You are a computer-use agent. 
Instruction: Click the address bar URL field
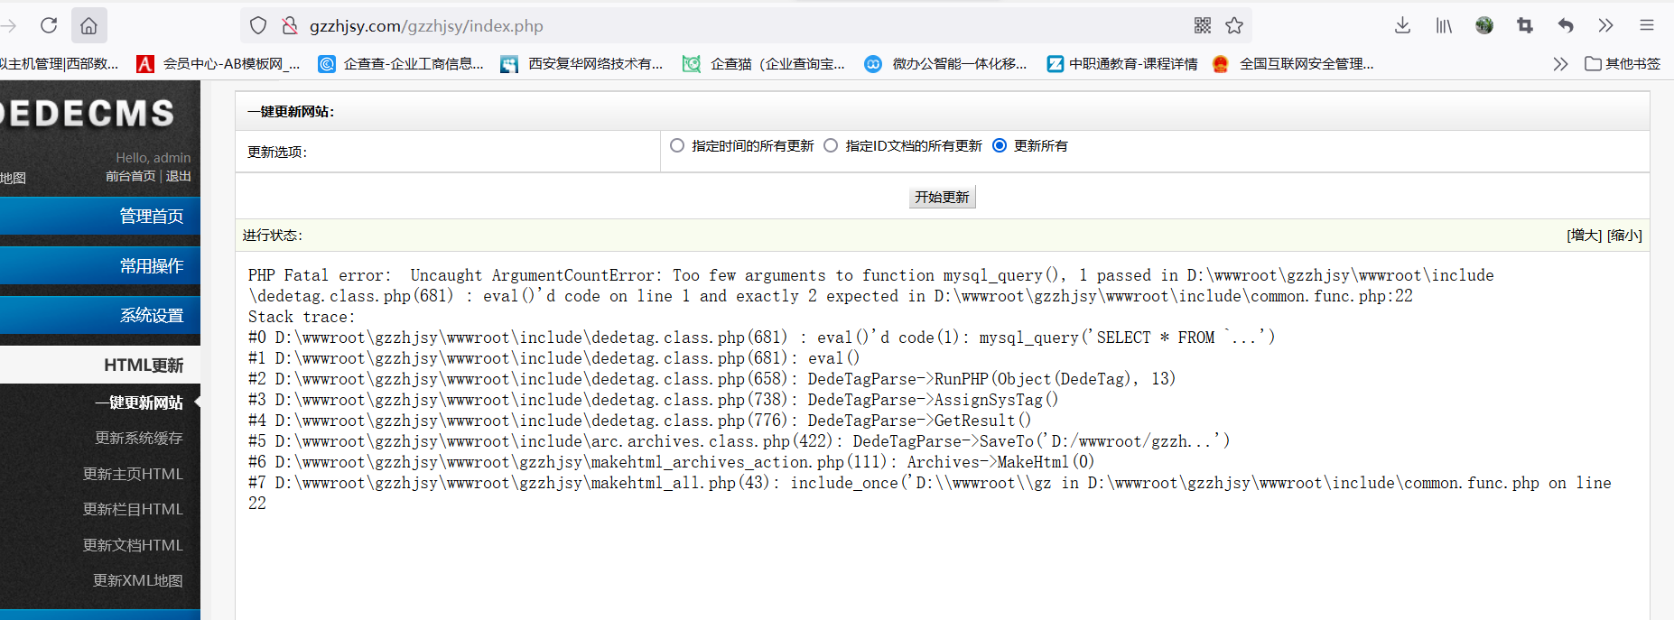(722, 26)
